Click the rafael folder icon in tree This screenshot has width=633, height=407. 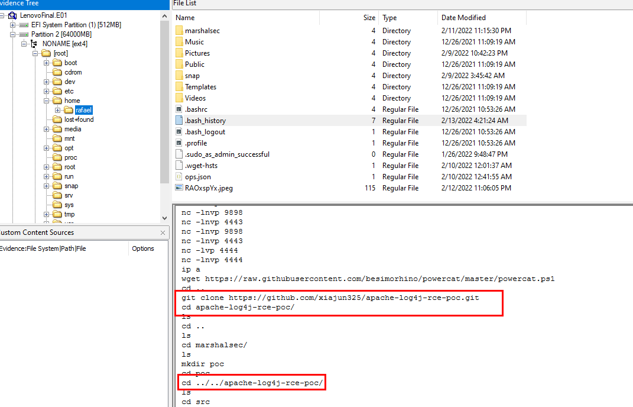(x=69, y=110)
